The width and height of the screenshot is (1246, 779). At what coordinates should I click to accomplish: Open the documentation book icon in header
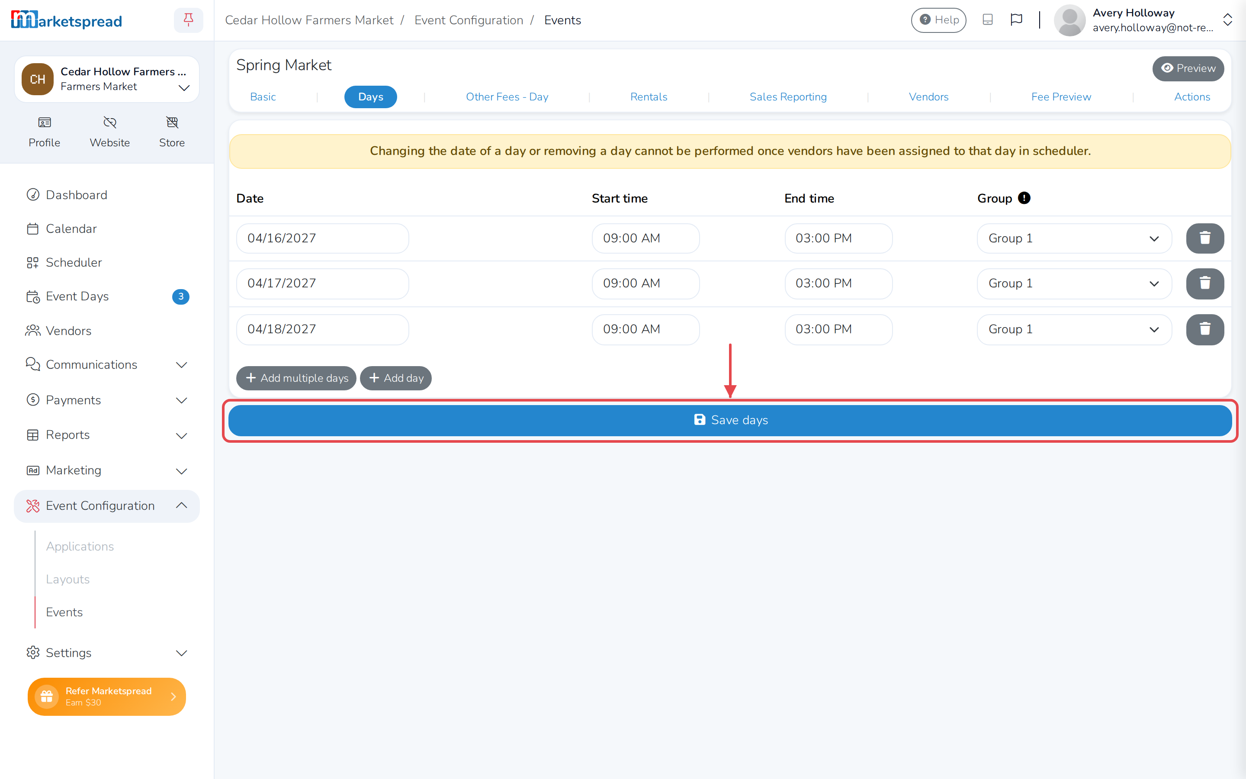[x=988, y=19]
